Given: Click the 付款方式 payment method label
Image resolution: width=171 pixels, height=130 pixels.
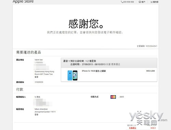Looking at the screenshot, I should (x=94, y=97).
